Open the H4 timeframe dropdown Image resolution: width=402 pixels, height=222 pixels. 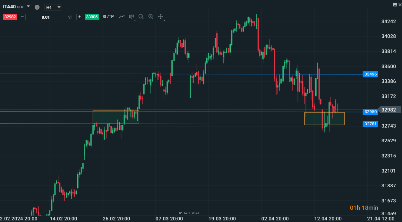pos(53,7)
